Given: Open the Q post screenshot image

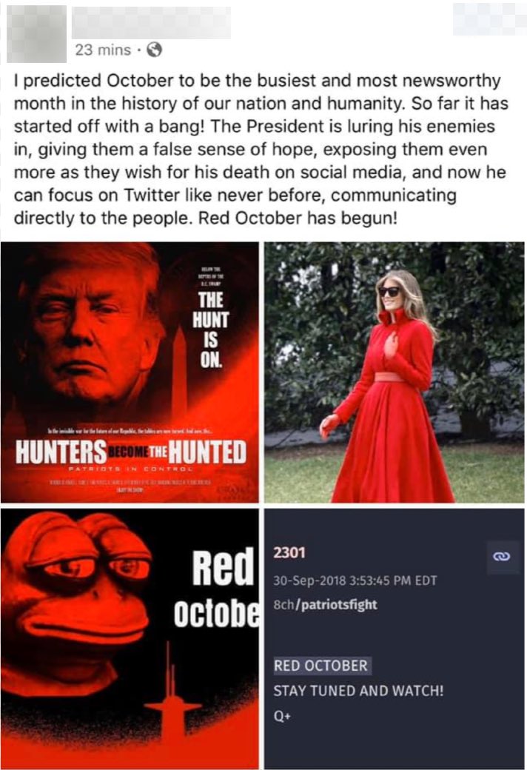Looking at the screenshot, I should coord(395,638).
